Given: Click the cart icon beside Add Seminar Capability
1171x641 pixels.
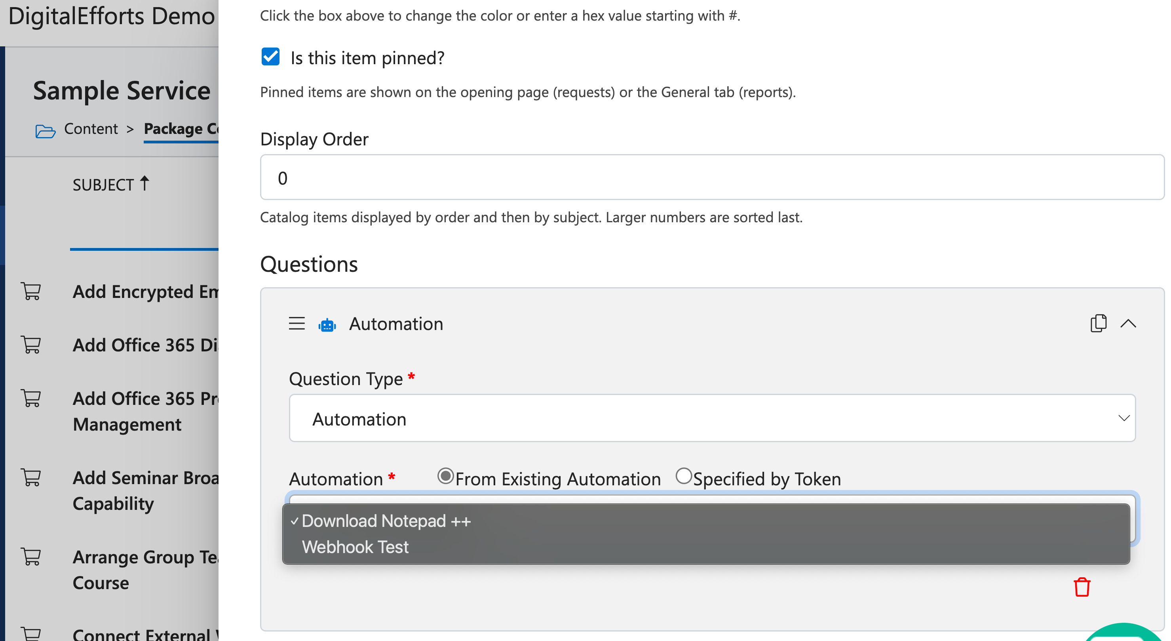Looking at the screenshot, I should (x=31, y=477).
